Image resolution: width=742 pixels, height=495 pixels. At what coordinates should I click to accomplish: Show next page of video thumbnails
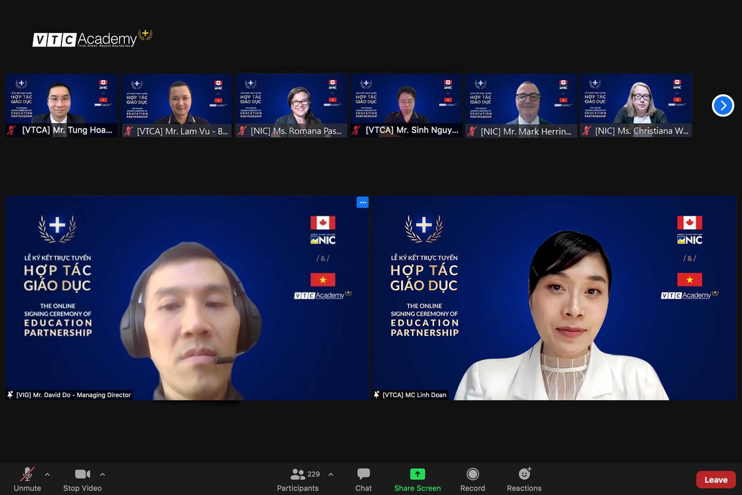723,106
